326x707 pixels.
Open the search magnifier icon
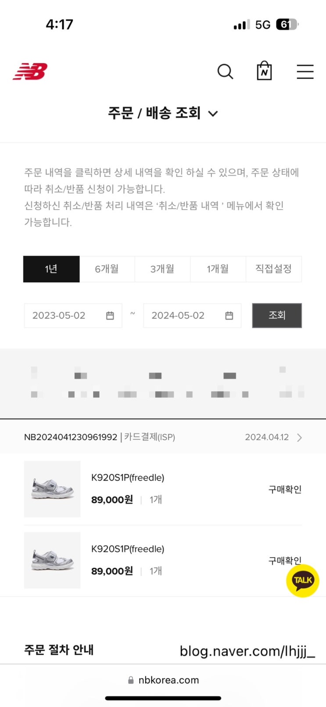tap(225, 71)
